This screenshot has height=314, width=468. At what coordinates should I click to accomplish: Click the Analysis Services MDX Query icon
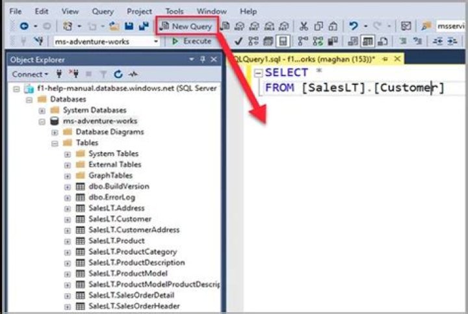click(239, 26)
